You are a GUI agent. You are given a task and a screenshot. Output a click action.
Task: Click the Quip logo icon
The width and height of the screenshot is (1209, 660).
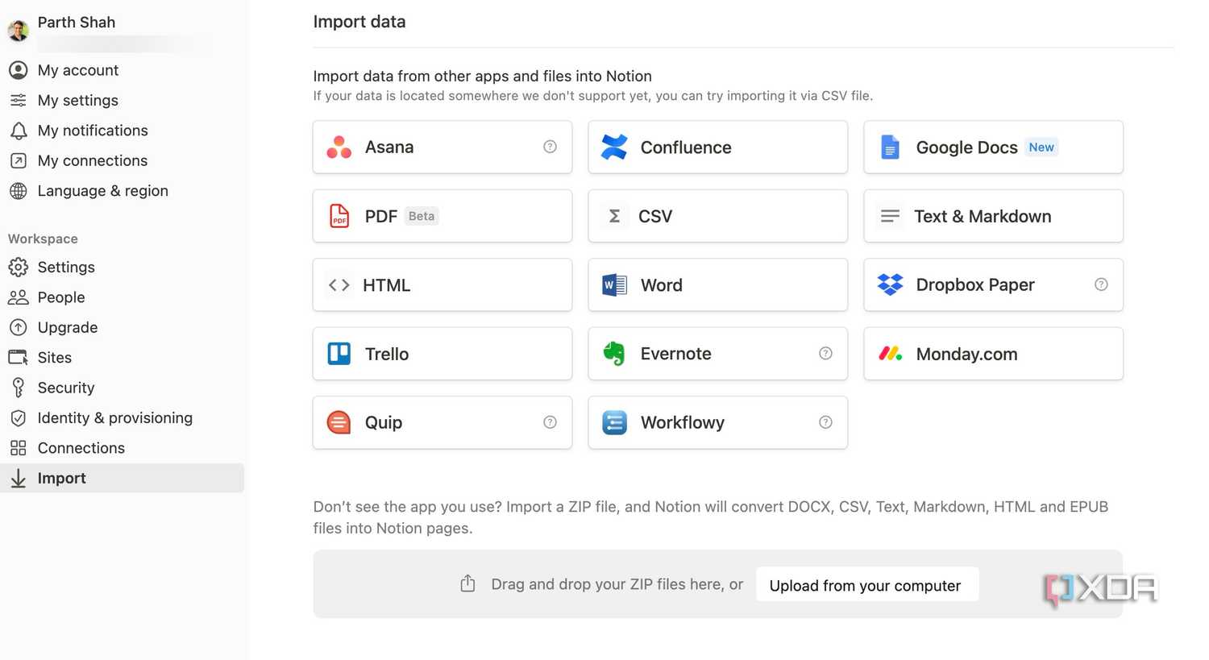tap(339, 422)
